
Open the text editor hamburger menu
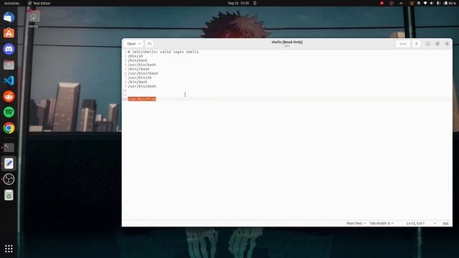(416, 44)
